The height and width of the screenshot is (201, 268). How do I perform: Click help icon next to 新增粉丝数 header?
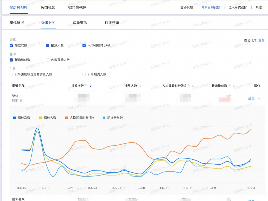tap(229, 86)
